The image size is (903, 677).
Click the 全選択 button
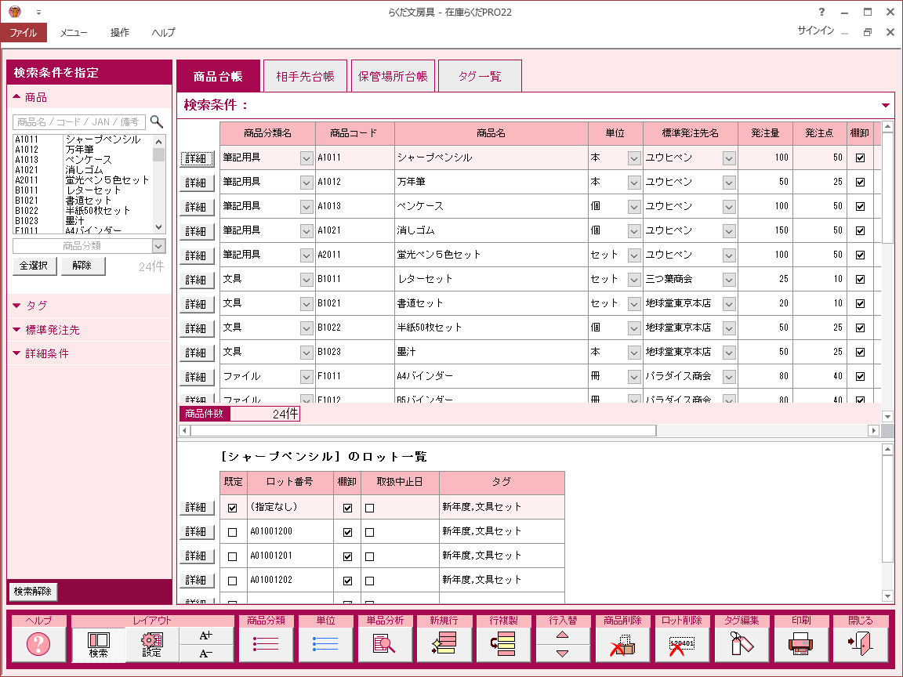[x=34, y=266]
